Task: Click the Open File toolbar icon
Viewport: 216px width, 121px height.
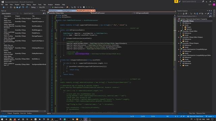Action: (15, 7)
